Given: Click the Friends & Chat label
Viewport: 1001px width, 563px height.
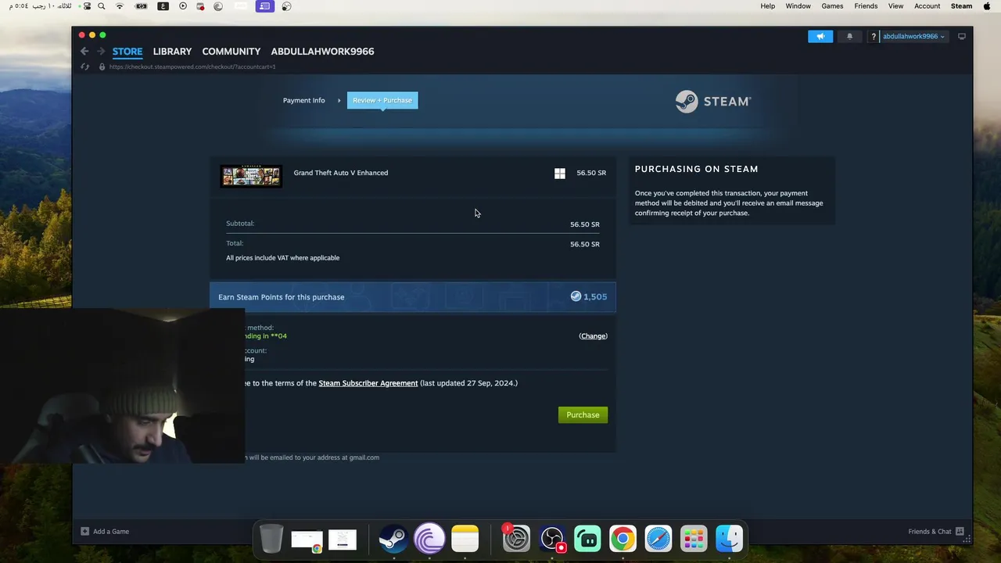Looking at the screenshot, I should (x=930, y=532).
